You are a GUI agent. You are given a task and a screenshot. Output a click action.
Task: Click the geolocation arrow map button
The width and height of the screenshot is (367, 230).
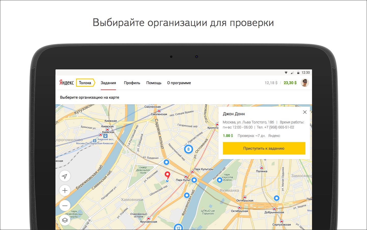click(x=65, y=176)
